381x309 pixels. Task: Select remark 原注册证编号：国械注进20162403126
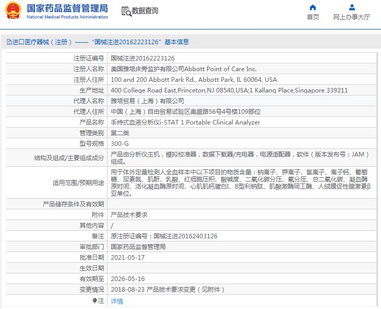[x=164, y=236]
